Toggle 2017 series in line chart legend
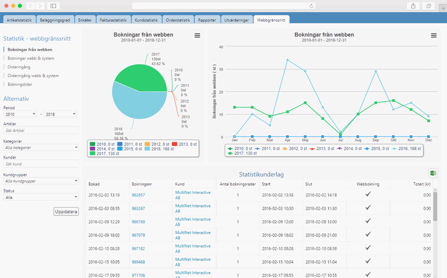 (243, 153)
